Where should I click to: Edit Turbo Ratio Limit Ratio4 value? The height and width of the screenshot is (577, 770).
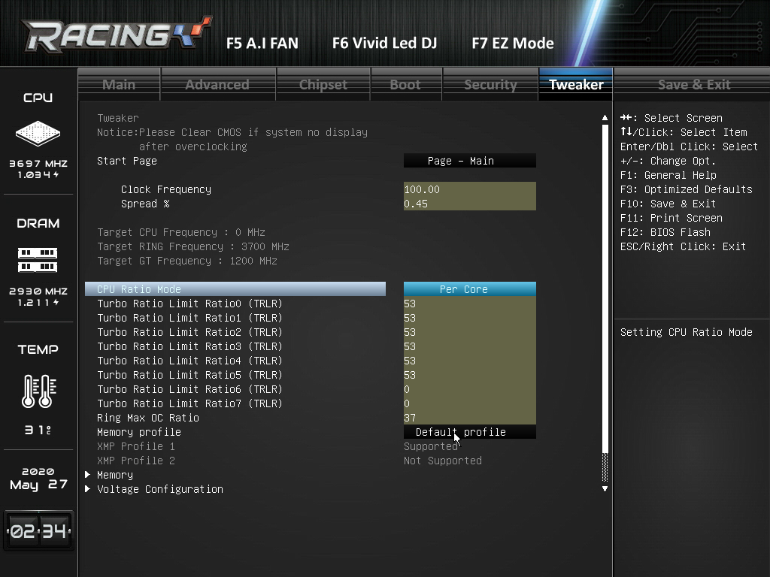(469, 360)
